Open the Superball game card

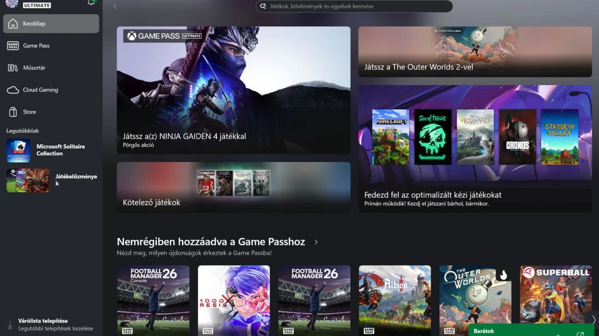tap(556, 293)
